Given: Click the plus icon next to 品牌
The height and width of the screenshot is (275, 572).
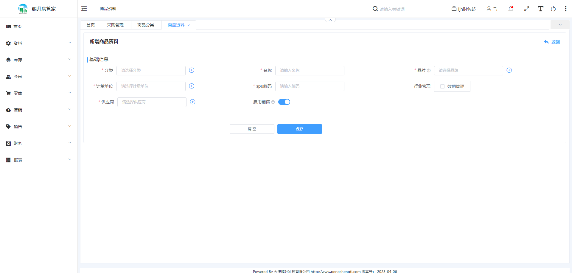Looking at the screenshot, I should click(x=509, y=70).
